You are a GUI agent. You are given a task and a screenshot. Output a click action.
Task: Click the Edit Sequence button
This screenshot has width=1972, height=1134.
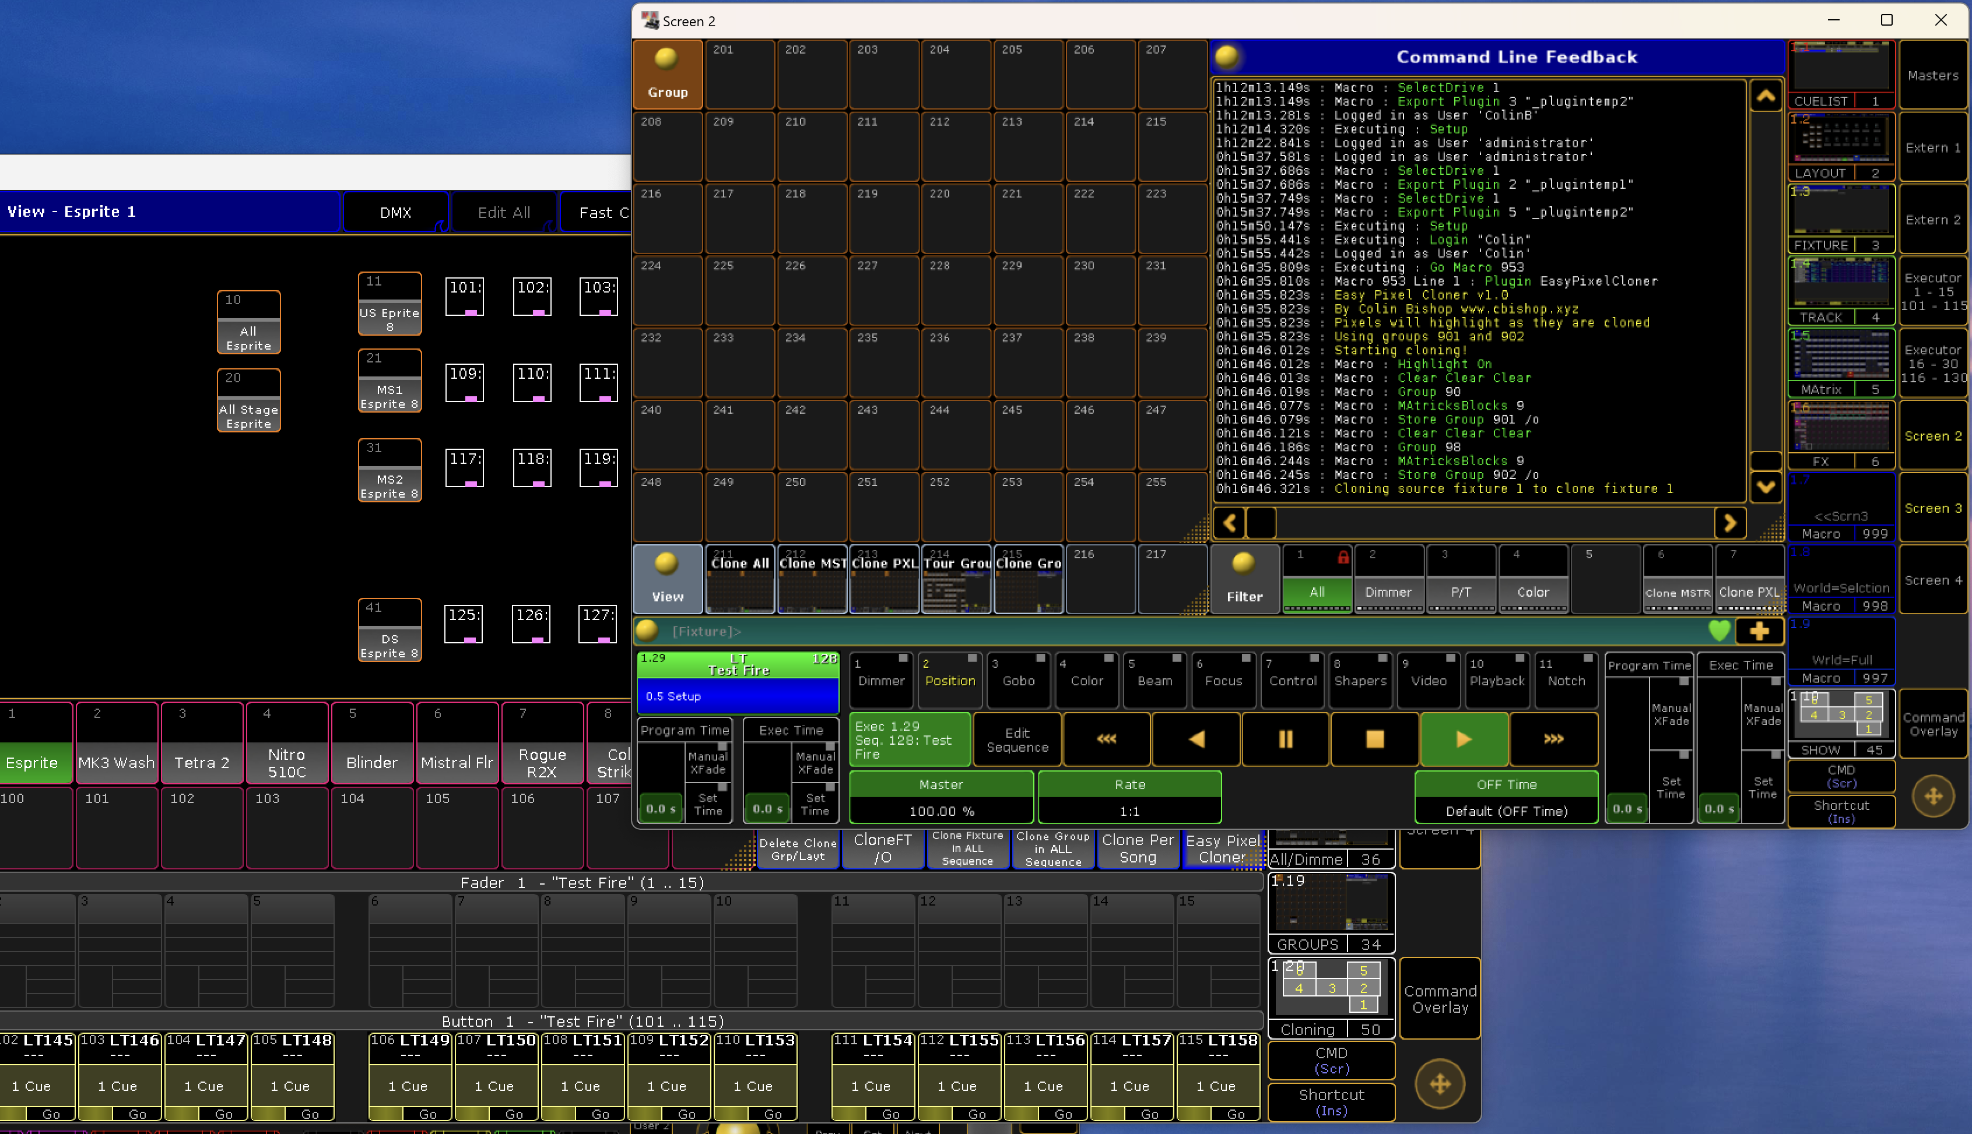tap(1017, 740)
